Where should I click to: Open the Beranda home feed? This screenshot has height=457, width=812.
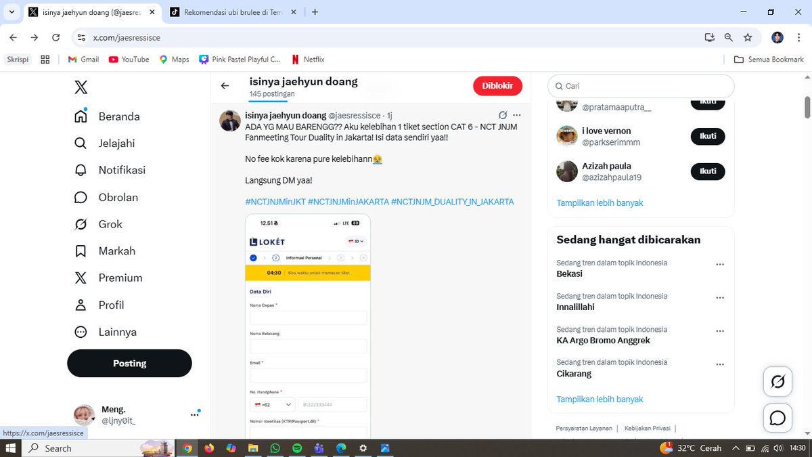[x=119, y=116]
